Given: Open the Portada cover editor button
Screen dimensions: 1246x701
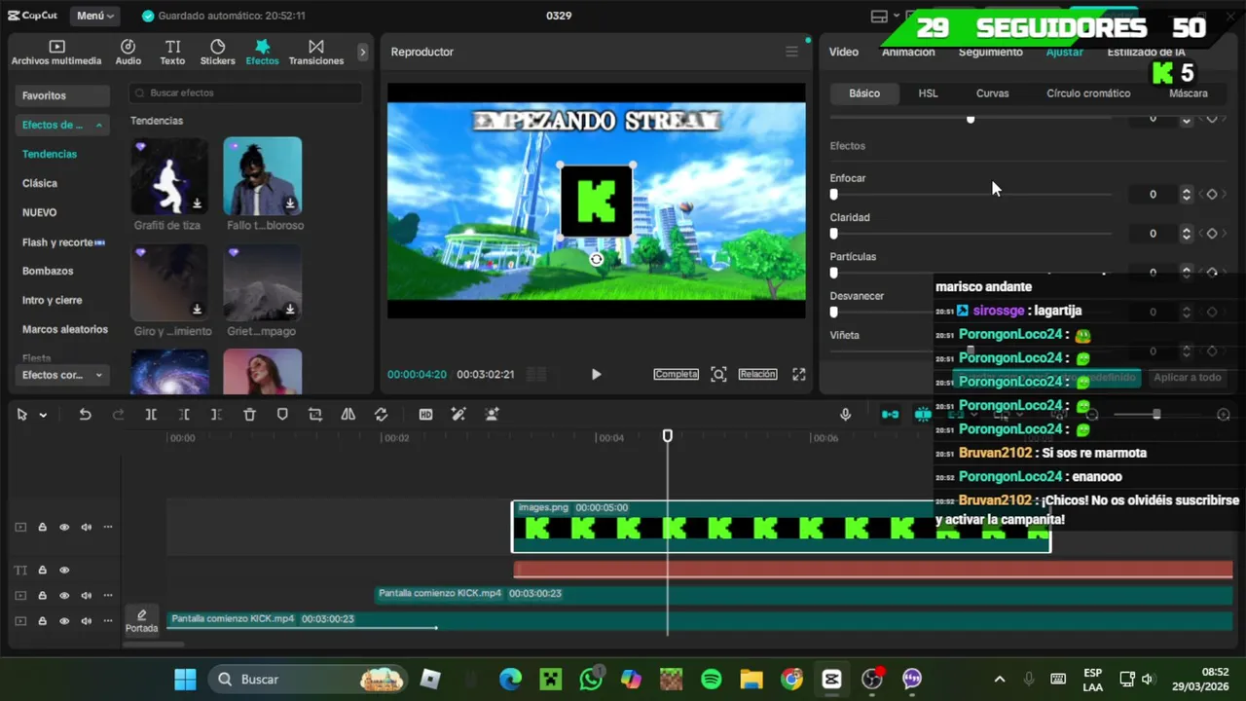Looking at the screenshot, I should (141, 620).
